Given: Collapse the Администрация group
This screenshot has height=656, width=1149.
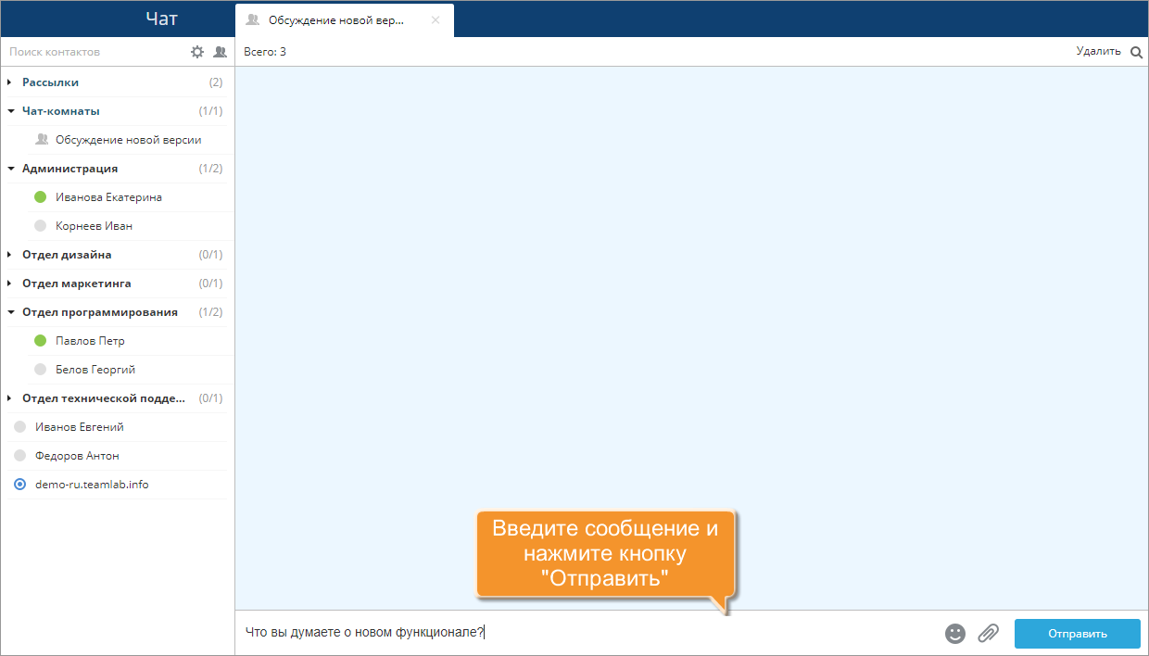Looking at the screenshot, I should [x=10, y=169].
